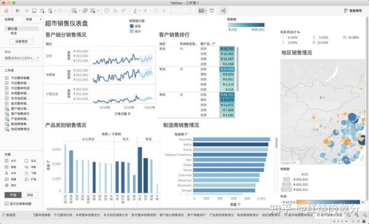369x224 pixels.
Task: Sort descending toolbar icon
Action: pyautogui.click(x=124, y=11)
